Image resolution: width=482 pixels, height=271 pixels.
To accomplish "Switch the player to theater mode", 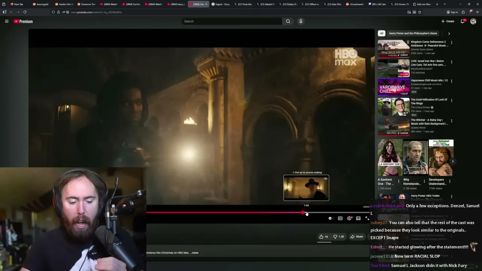I will coord(358,218).
